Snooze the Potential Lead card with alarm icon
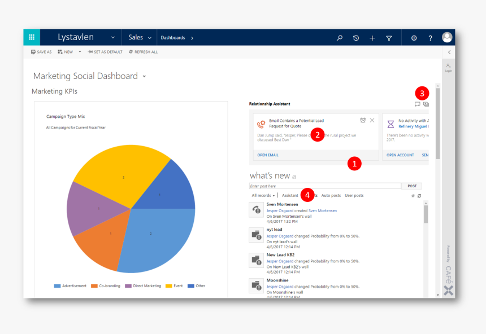Screen dimensions: 486x334 click(x=363, y=120)
